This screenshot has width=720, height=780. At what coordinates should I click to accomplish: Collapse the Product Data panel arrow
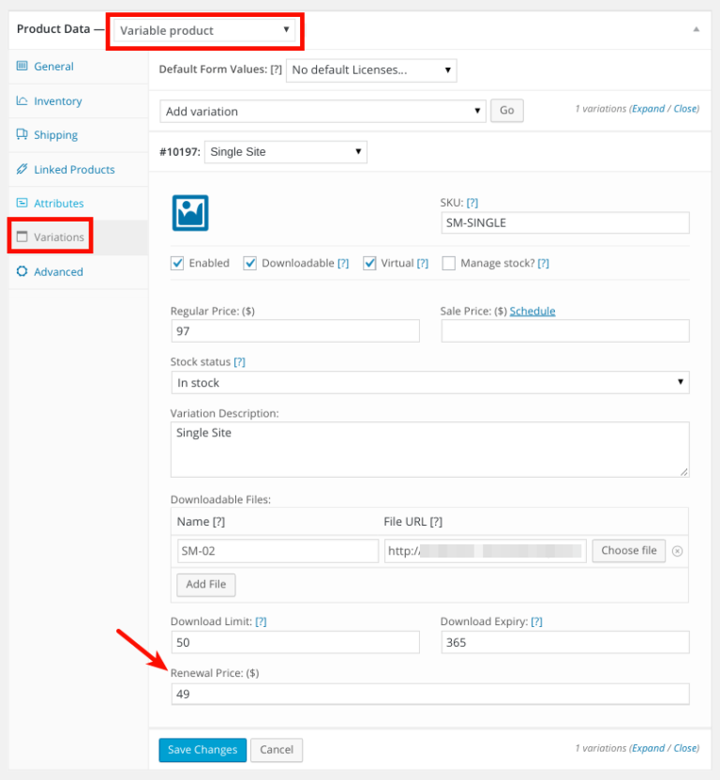[x=696, y=29]
